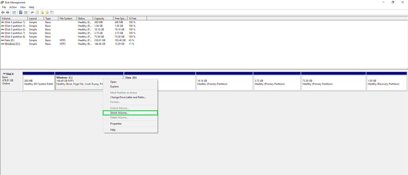
Task: Click the restore-down window button
Action: pyautogui.click(x=393, y=2)
